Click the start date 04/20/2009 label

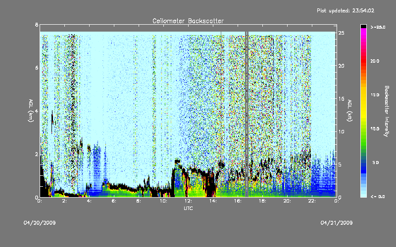(x=40, y=223)
